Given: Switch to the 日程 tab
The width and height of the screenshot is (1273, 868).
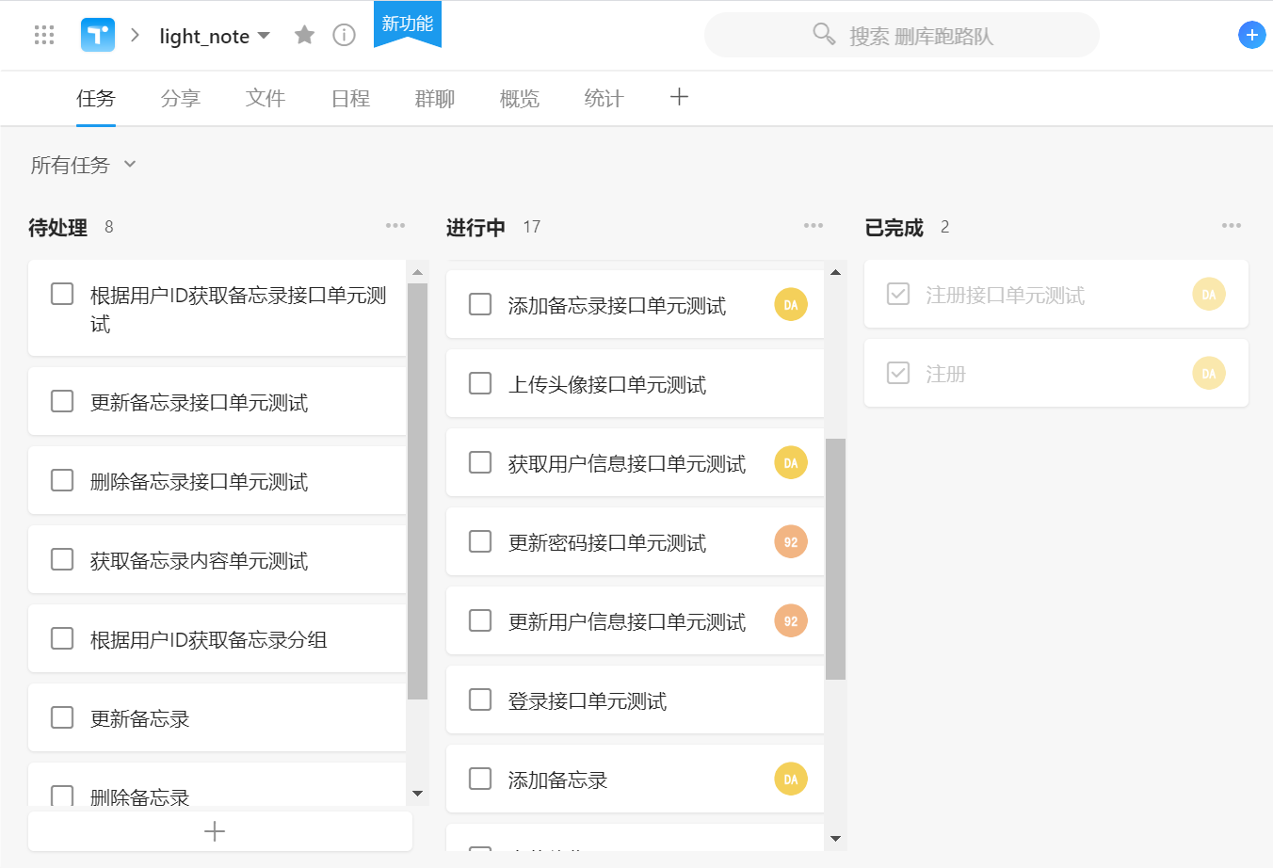Looking at the screenshot, I should coord(350,99).
